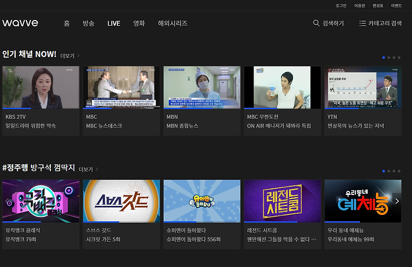412x267 pixels.
Task: Click the 인기 채널 NOW! heading
Action: (29, 54)
